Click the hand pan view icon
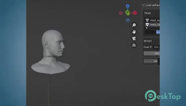186x106 pixels. [x=134, y=32]
